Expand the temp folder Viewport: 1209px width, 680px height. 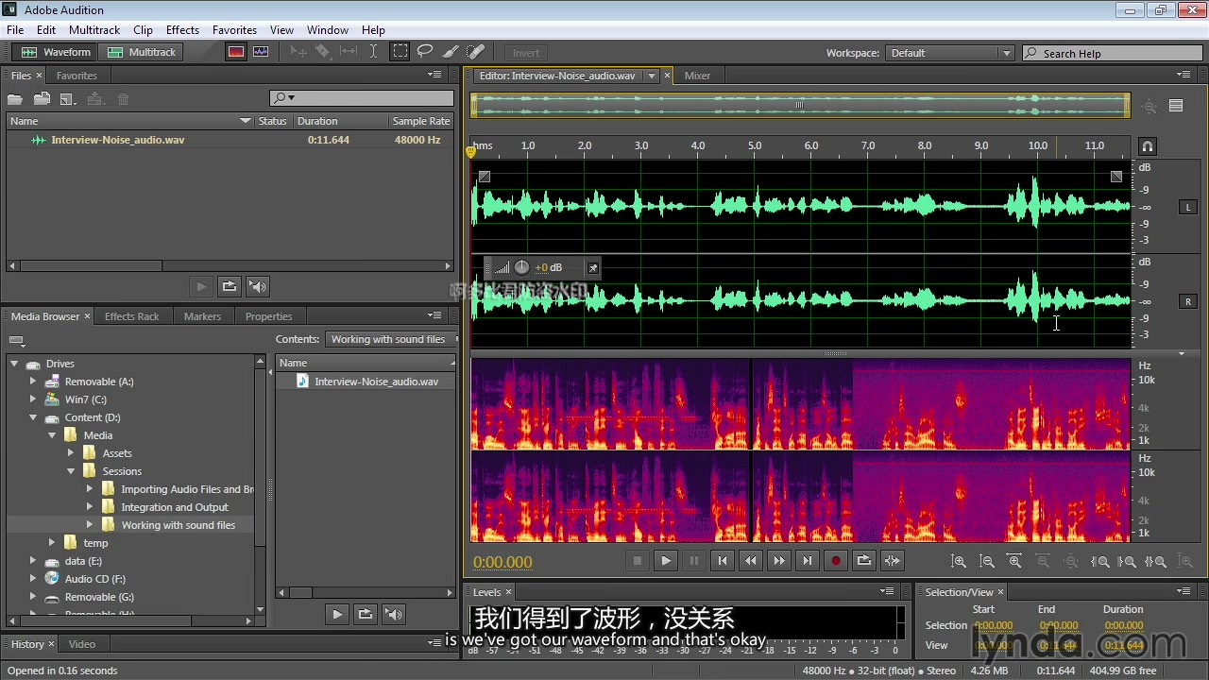point(52,543)
